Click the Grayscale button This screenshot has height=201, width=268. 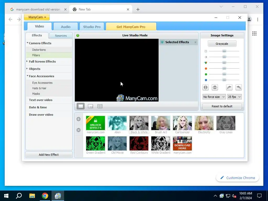(x=222, y=44)
